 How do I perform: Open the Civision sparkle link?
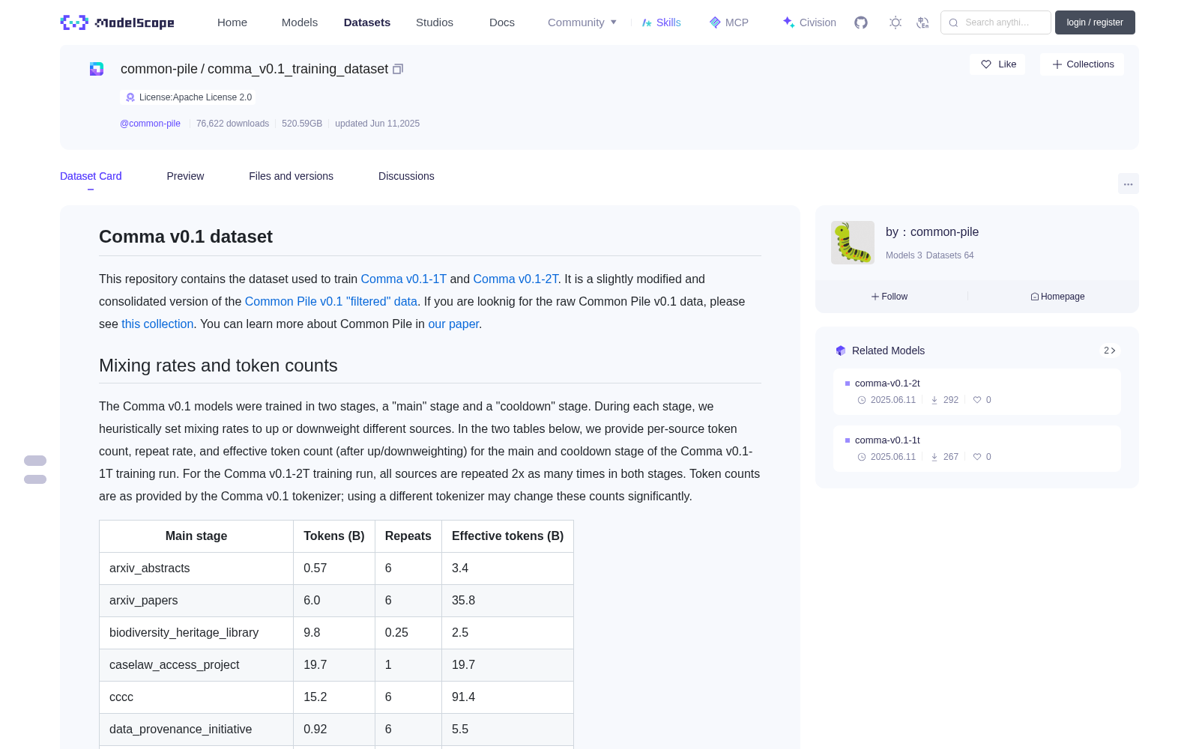point(809,22)
